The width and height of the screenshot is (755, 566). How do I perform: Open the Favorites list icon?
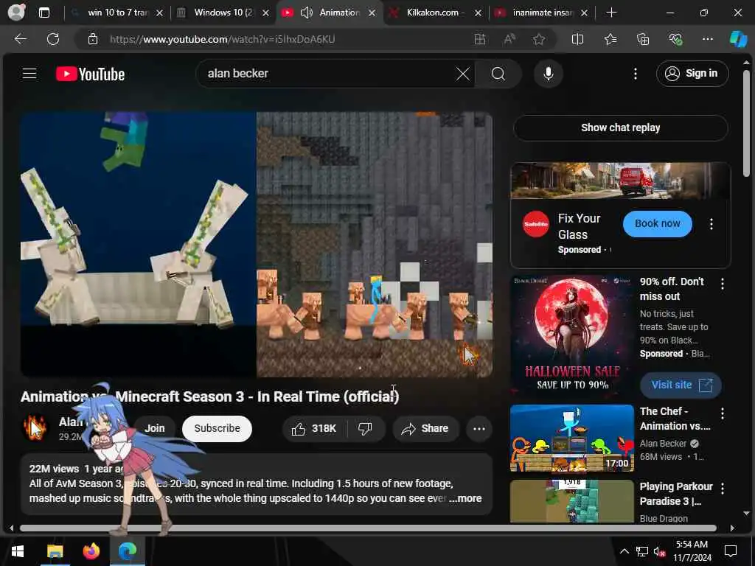pyautogui.click(x=610, y=39)
